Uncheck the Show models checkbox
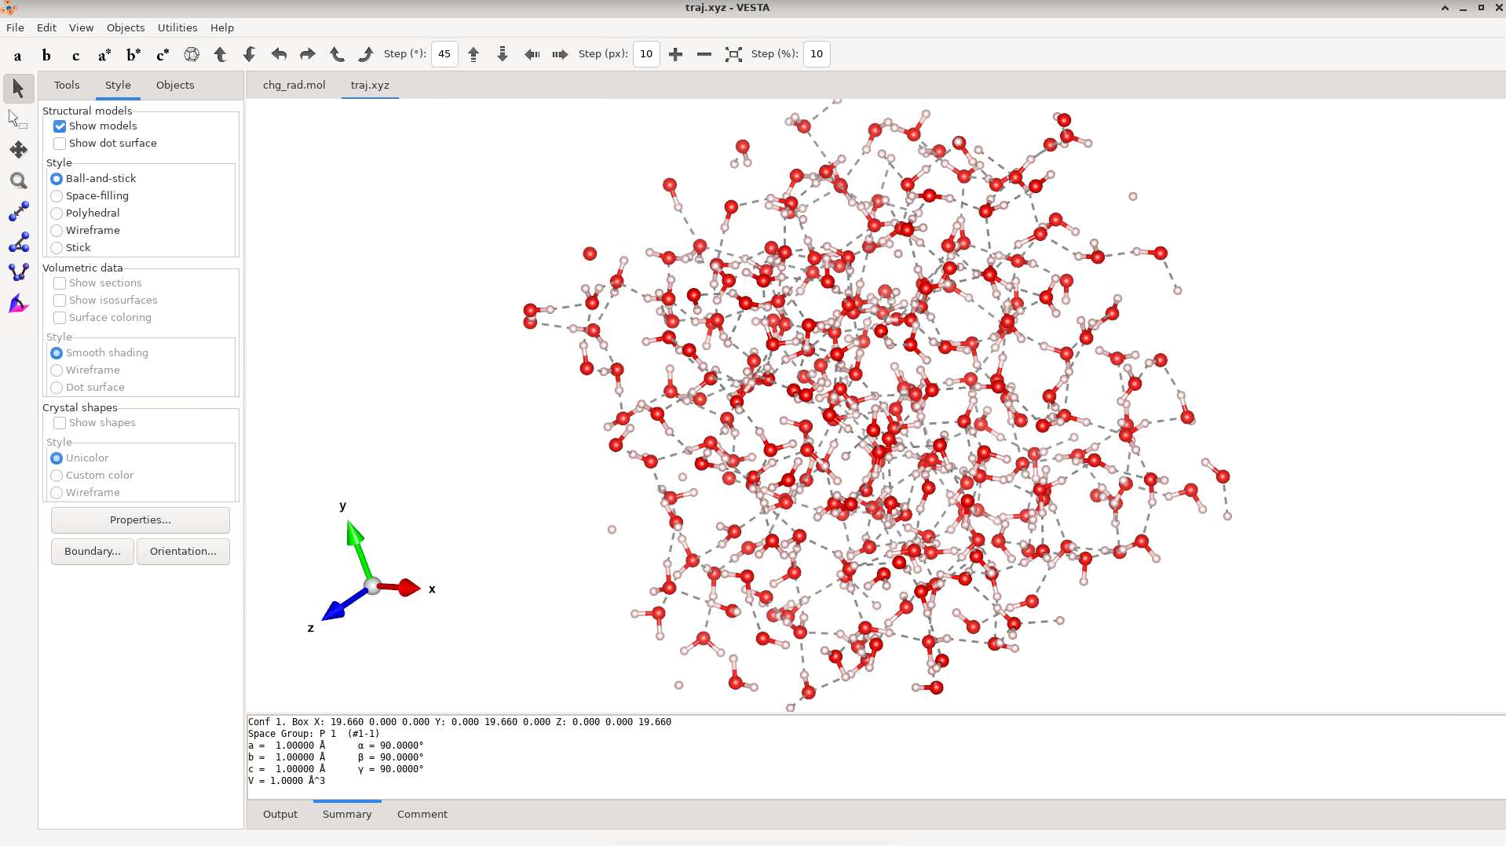The height and width of the screenshot is (846, 1506). [x=60, y=126]
